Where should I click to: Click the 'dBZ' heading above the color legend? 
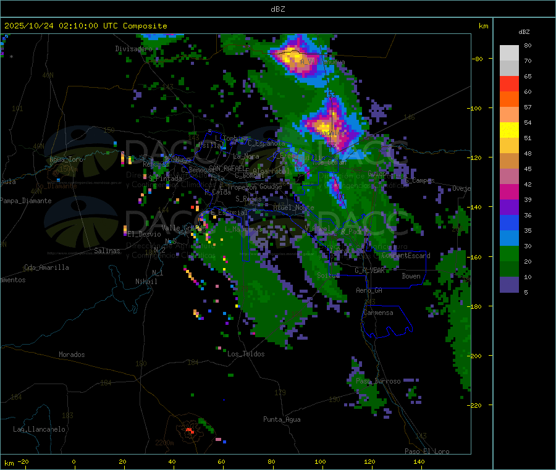pos(524,32)
